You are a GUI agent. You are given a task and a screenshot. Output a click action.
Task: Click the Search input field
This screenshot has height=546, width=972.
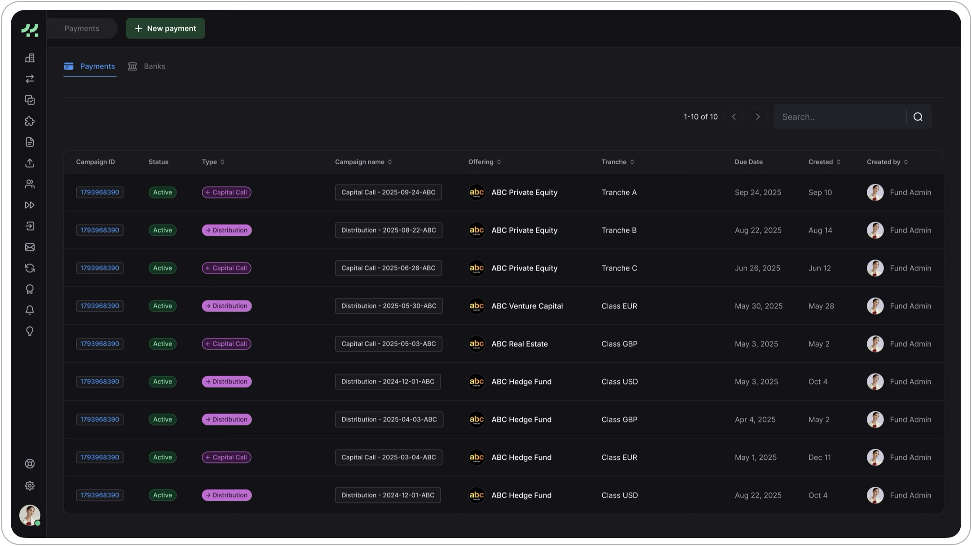[840, 117]
